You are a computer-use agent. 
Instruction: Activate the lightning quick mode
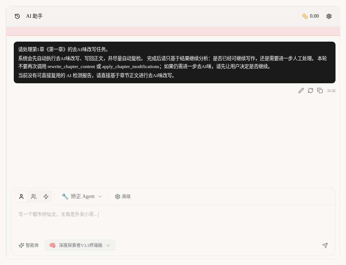(46, 197)
